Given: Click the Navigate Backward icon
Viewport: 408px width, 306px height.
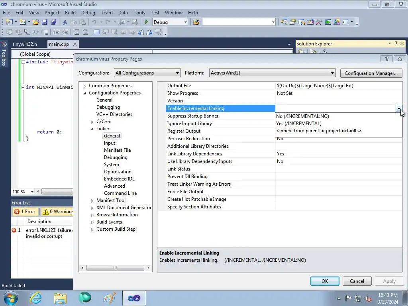Looking at the screenshot, I should (x=122, y=22).
